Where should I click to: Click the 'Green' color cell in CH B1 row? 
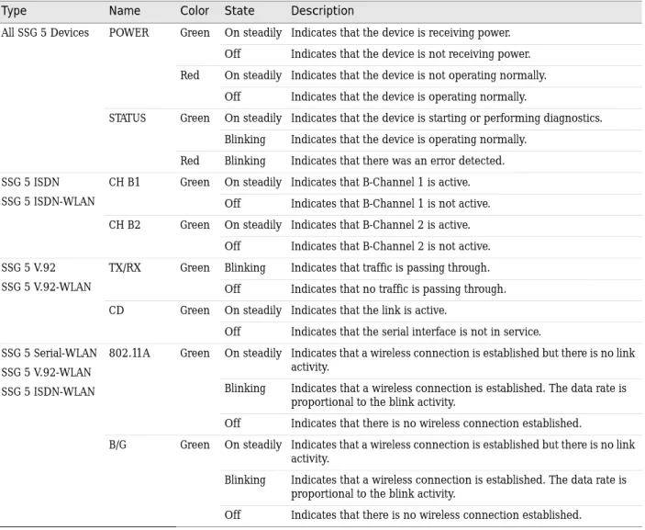tap(195, 183)
